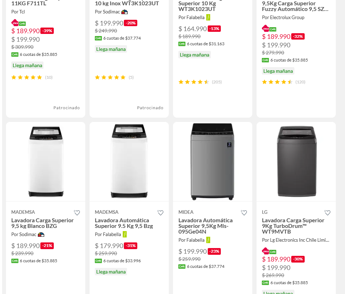
Task: Open Mademsa Lavadora Carga Superior 9,5 kg Blanco
Action: (42, 223)
